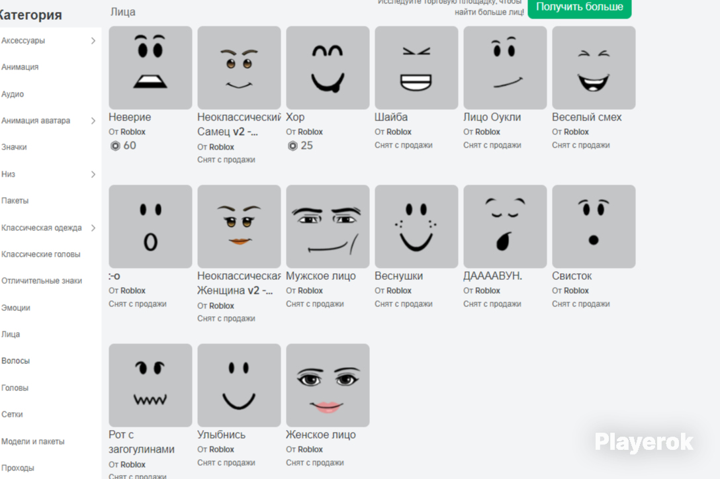This screenshot has width=720, height=479.
Task: Choose the Улыбнись face thumbnail
Action: [239, 385]
